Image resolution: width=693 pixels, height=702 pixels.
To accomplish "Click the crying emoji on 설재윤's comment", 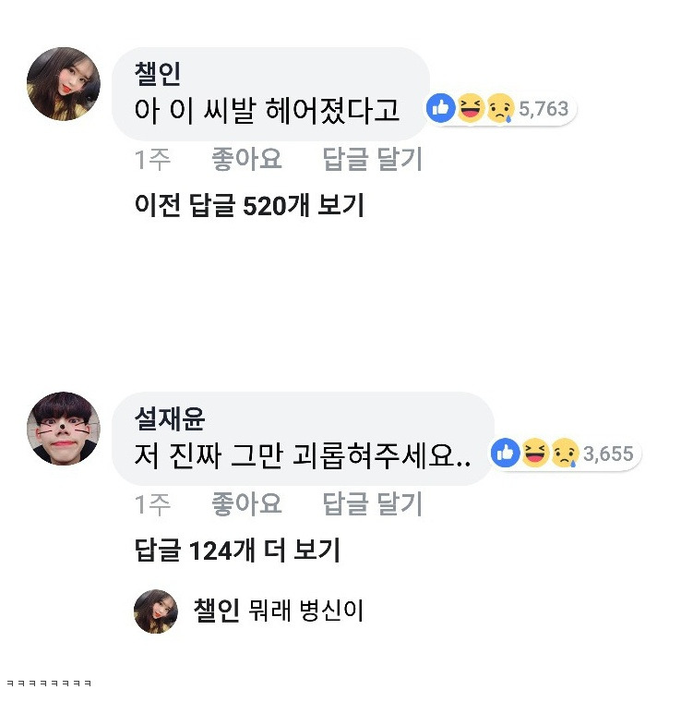I will tap(565, 454).
